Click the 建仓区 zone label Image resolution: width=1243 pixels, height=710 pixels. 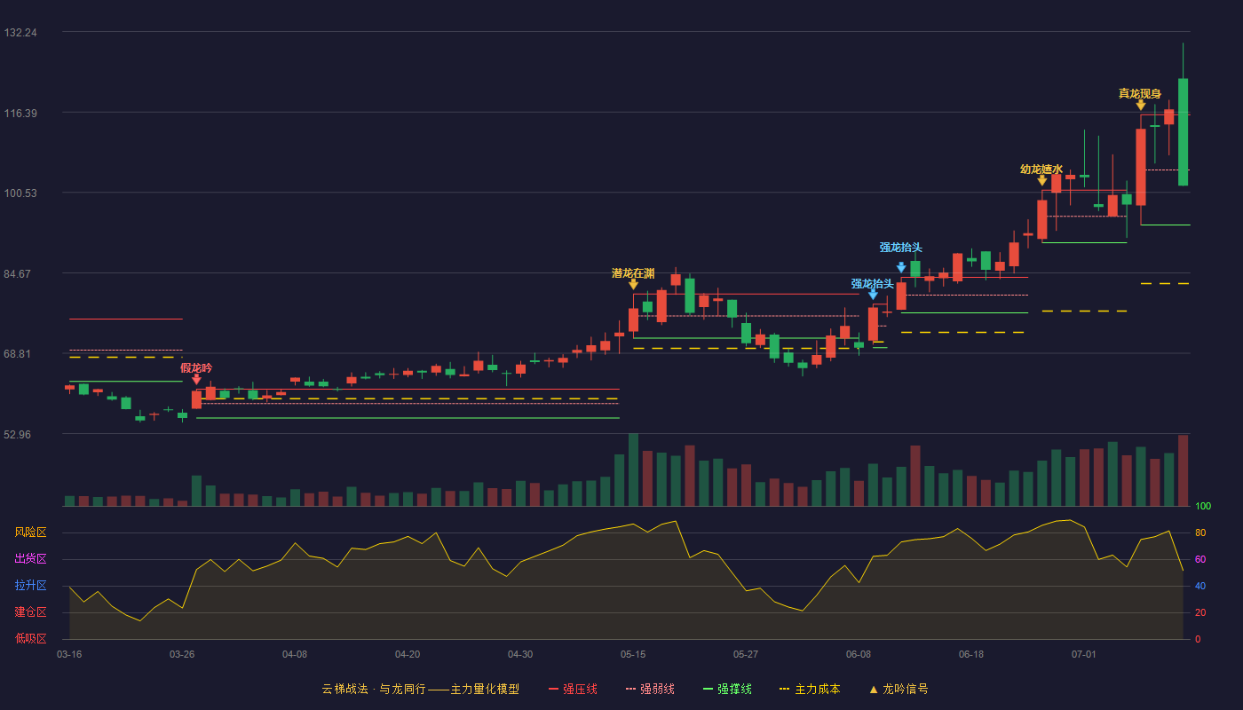pos(30,612)
